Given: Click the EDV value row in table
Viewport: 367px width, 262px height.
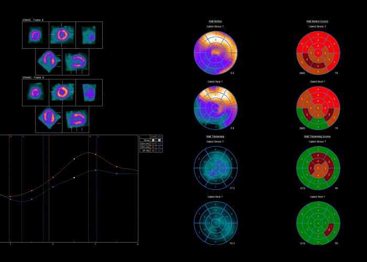Looking at the screenshot, I should coord(151,144).
